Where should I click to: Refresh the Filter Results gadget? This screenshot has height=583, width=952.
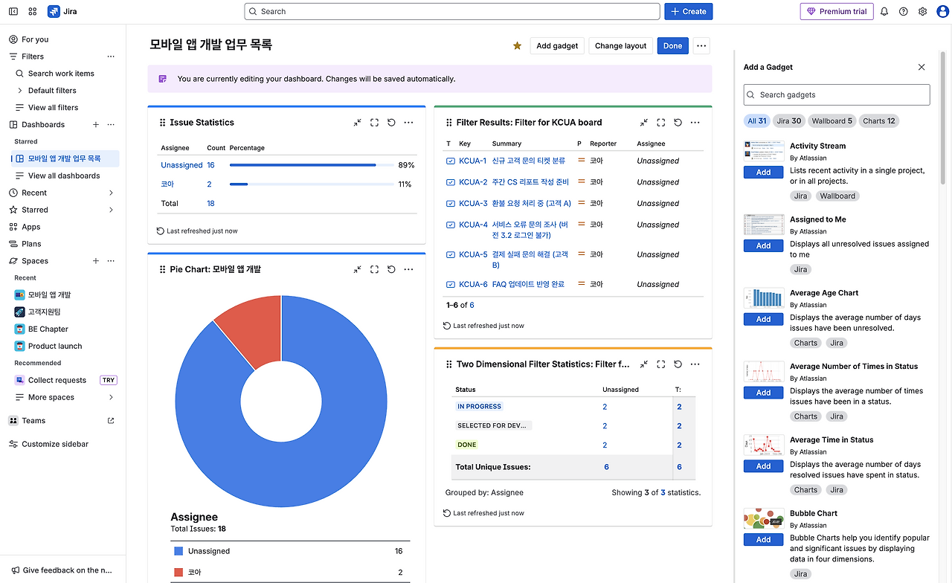point(678,123)
